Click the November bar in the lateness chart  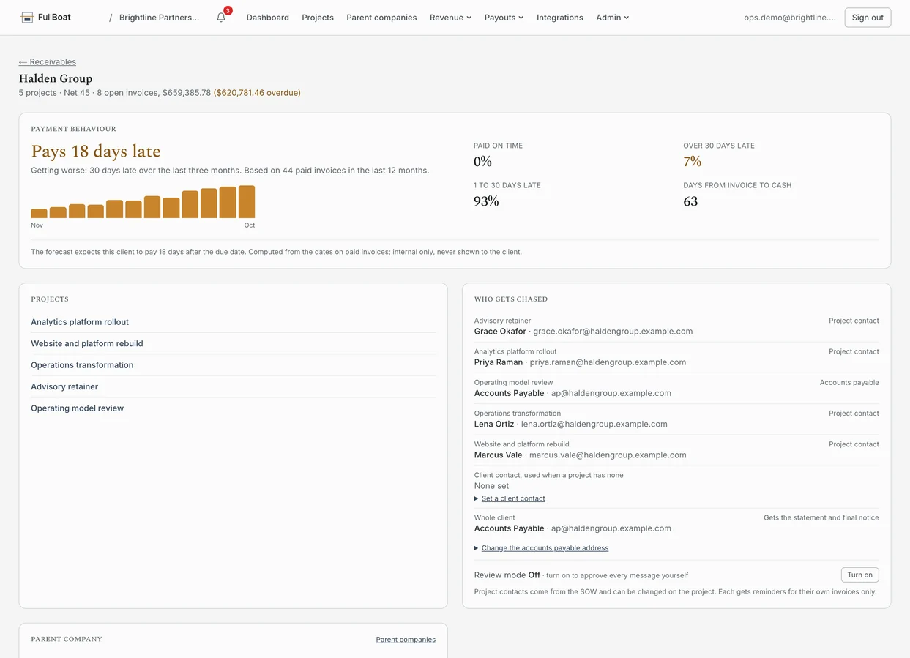(x=39, y=213)
